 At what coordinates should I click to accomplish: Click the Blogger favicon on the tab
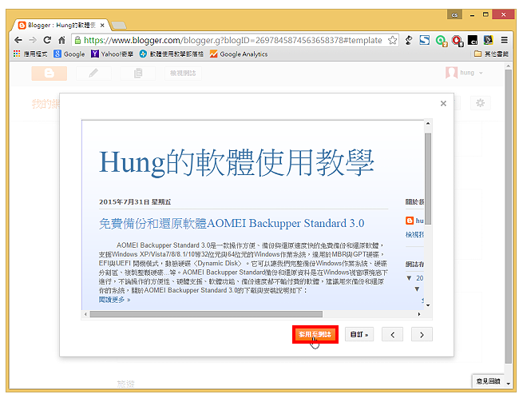[x=22, y=26]
